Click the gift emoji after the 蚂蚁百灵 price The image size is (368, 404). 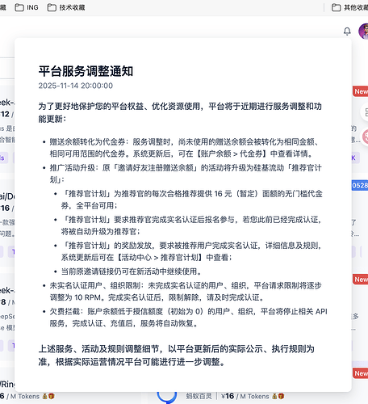pos(282,396)
